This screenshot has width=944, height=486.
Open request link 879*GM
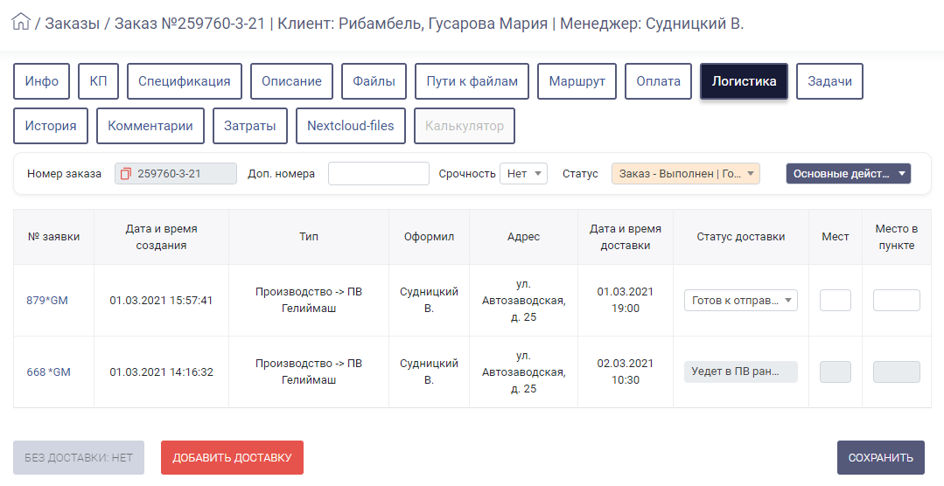tap(47, 300)
